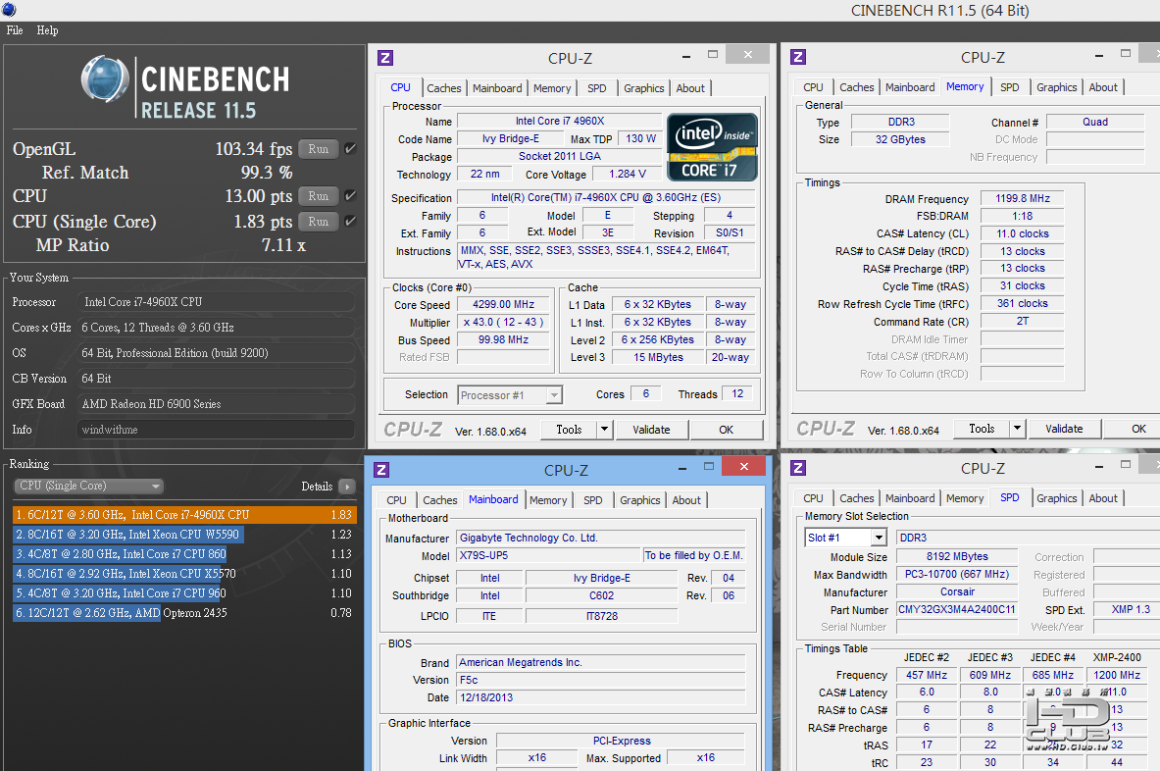Image resolution: width=1160 pixels, height=771 pixels.
Task: Click Validate in CPU window
Action: point(651,430)
